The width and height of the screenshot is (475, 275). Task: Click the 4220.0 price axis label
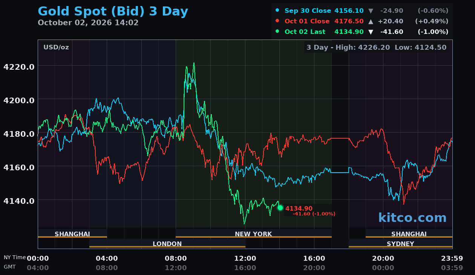click(19, 67)
